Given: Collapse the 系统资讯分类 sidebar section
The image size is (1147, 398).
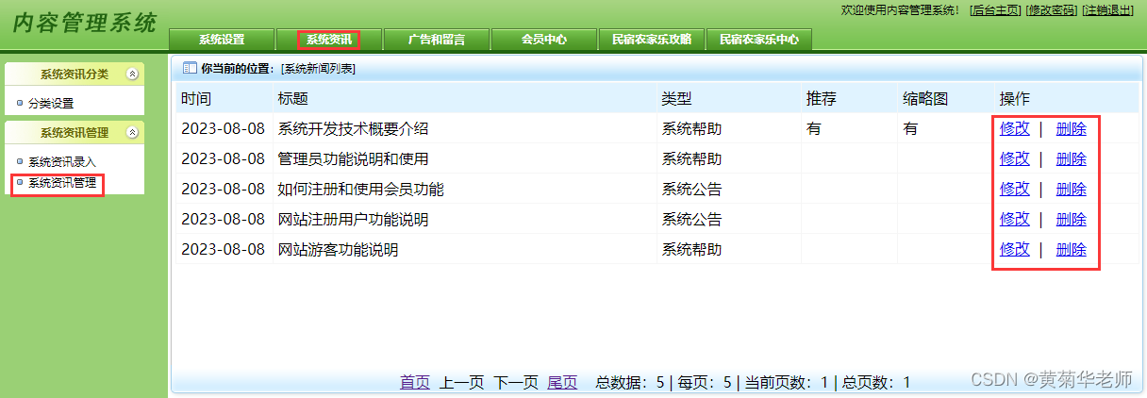Looking at the screenshot, I should (133, 75).
